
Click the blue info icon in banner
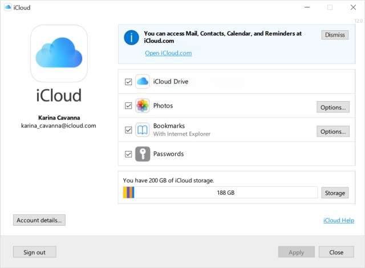pyautogui.click(x=131, y=38)
